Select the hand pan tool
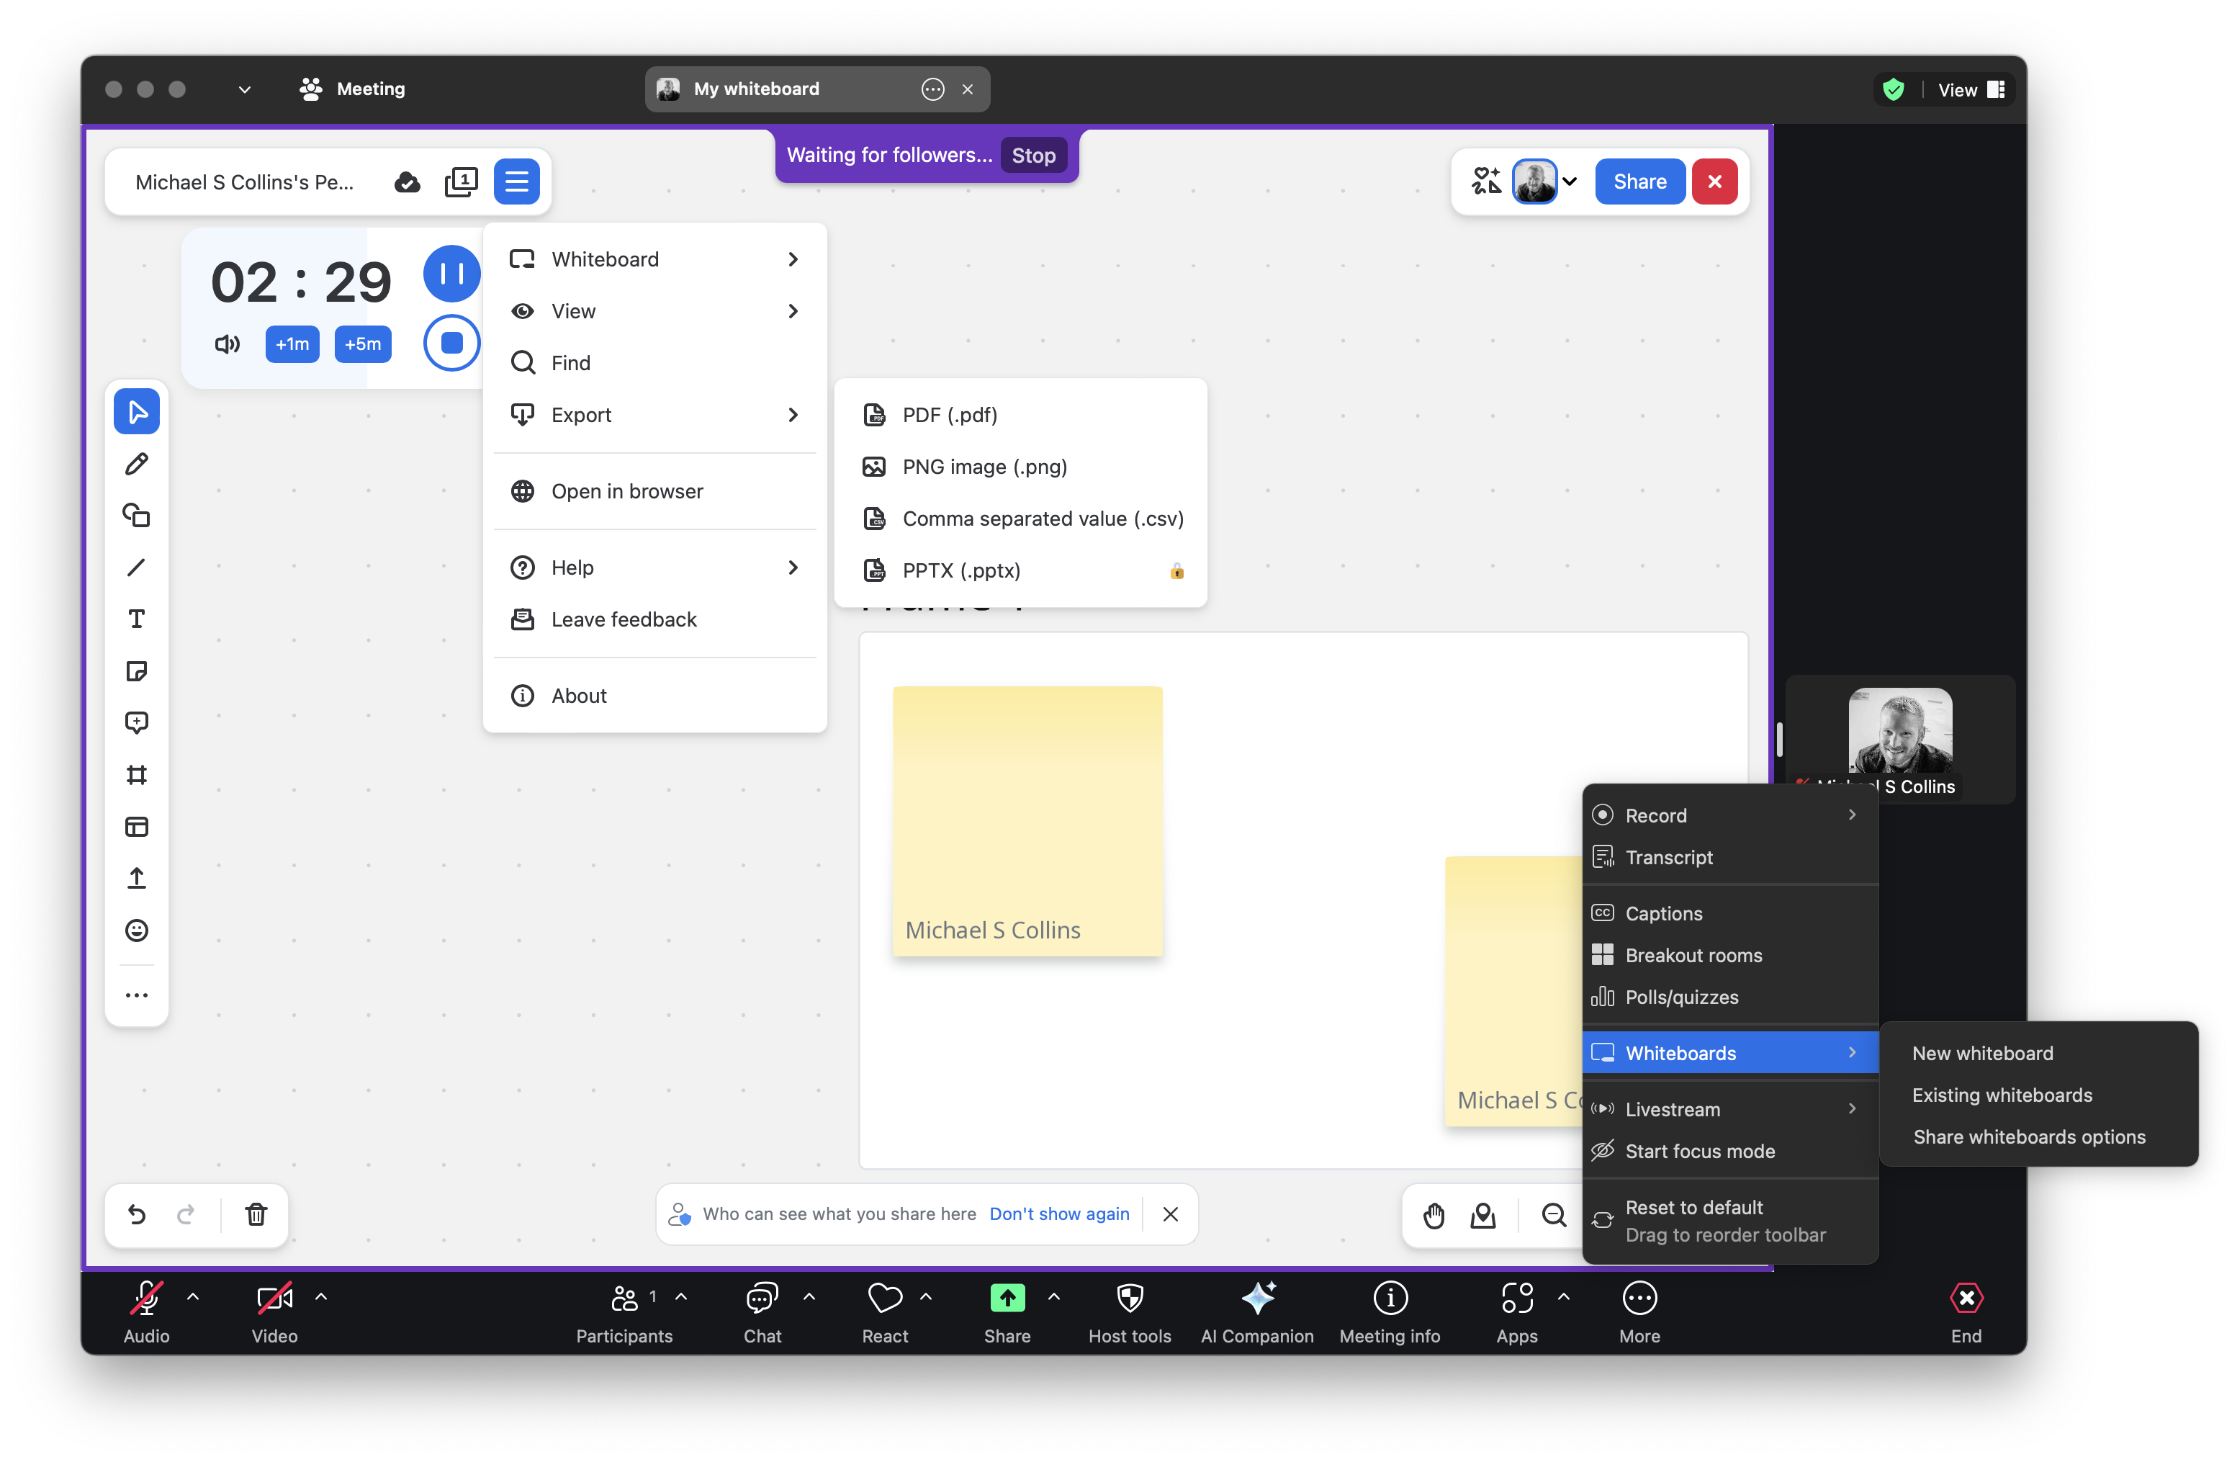Image resolution: width=2232 pixels, height=1462 pixels. point(1434,1216)
